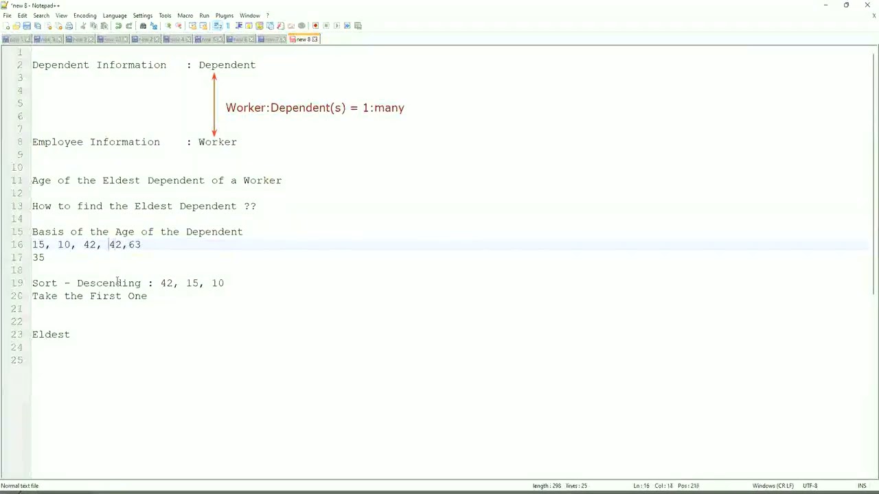Click line 'How to find the Eldest Dependent ??'
Screen dimensions: 879x494
[x=144, y=206]
